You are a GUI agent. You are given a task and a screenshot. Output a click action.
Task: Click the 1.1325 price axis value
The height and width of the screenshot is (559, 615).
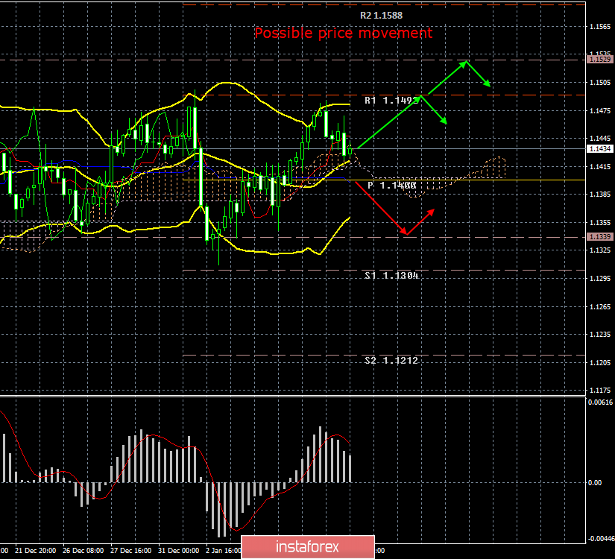[x=600, y=250]
